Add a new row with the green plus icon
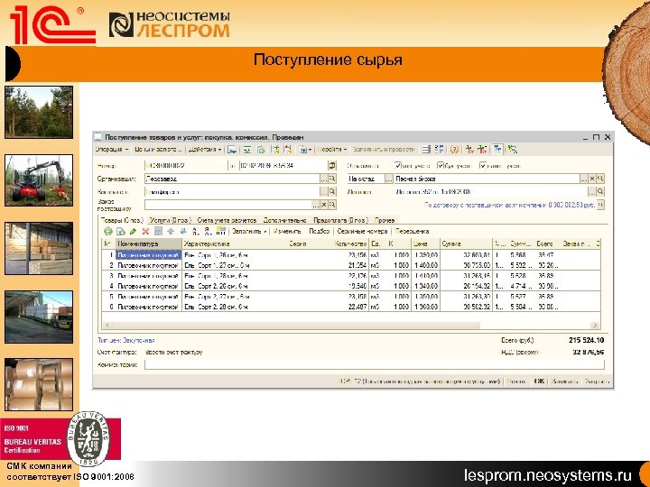Viewport: 650px width, 487px height. coord(107,232)
